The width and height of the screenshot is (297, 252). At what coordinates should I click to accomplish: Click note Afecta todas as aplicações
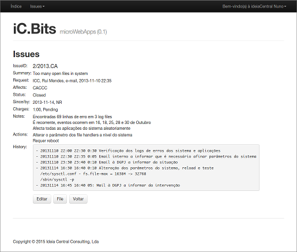coord(81,128)
